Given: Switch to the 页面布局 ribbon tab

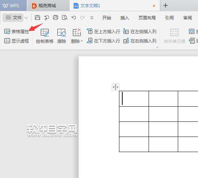Looking at the screenshot, I should [147, 18].
